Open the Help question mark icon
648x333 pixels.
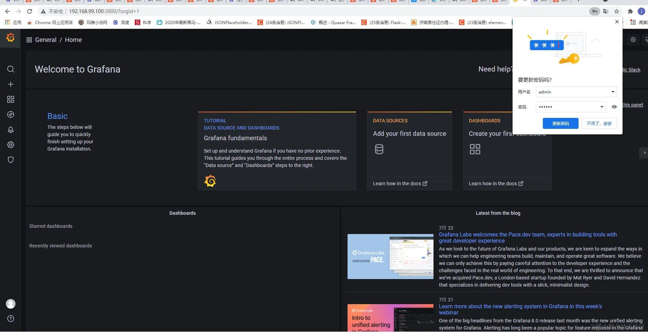coord(11,319)
